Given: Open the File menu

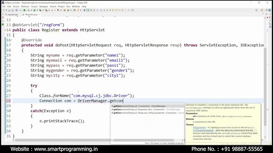Looking at the screenshot, I should pyautogui.click(x=4, y=6).
